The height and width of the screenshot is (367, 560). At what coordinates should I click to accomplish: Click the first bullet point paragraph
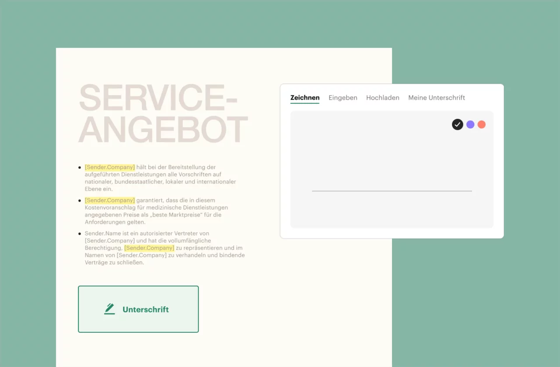(161, 178)
